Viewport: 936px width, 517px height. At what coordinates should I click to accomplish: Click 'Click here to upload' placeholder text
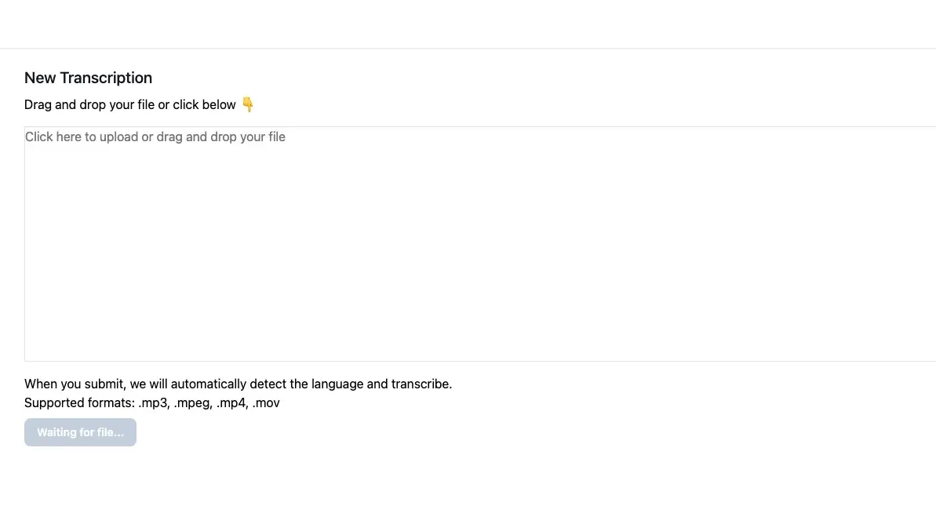pyautogui.click(x=82, y=137)
